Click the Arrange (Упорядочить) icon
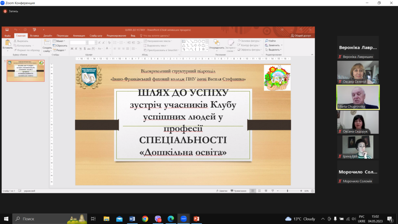The image size is (398, 224). (216, 43)
